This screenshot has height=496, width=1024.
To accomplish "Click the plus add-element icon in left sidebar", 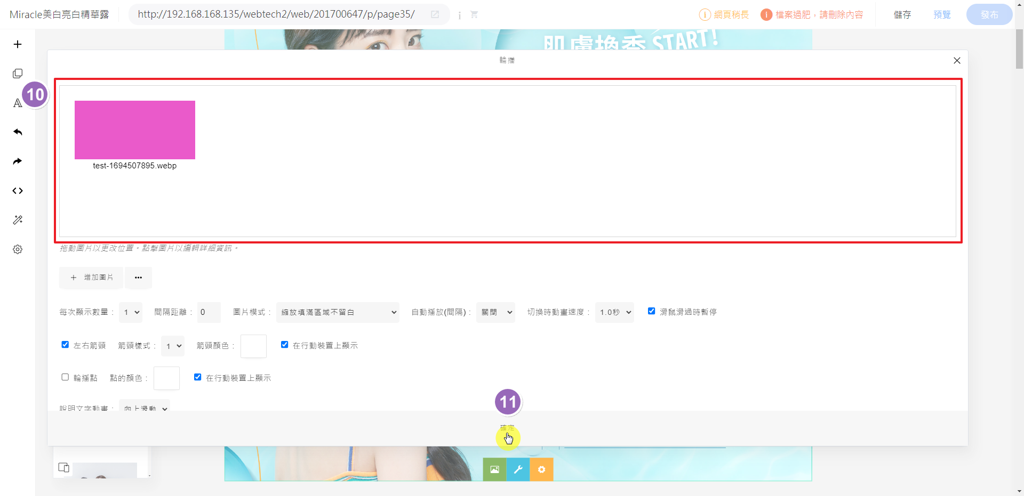I will click(x=18, y=44).
